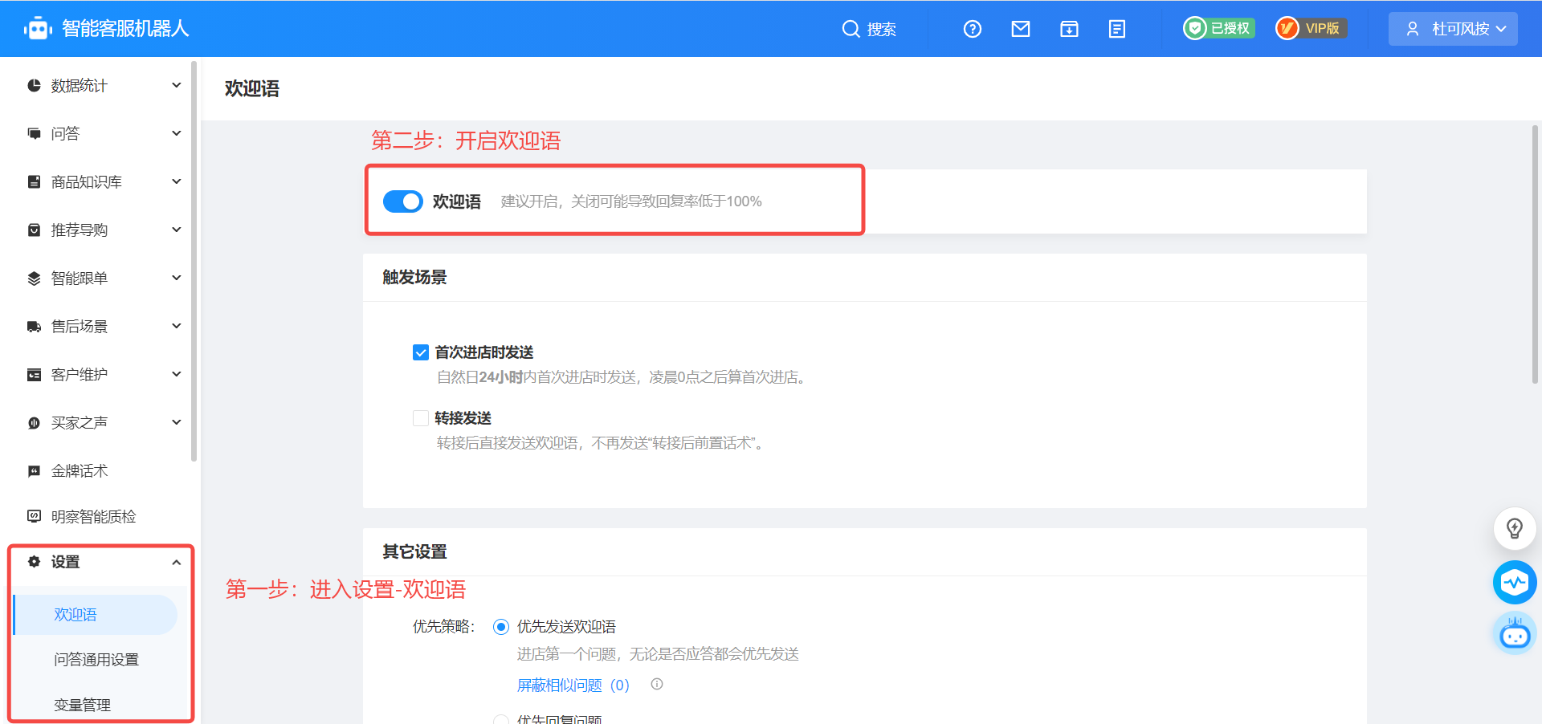Click the 智能客服机器人 title text

point(125,29)
